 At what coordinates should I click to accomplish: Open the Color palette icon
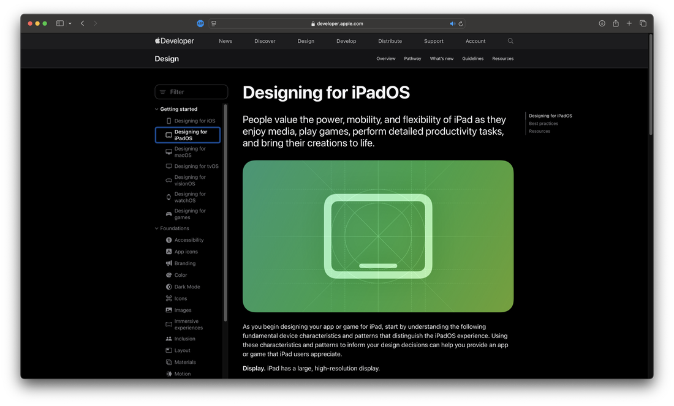pos(168,275)
